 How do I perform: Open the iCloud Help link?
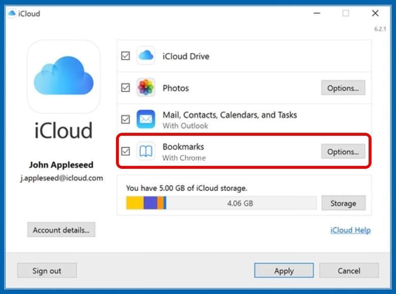tap(350, 230)
